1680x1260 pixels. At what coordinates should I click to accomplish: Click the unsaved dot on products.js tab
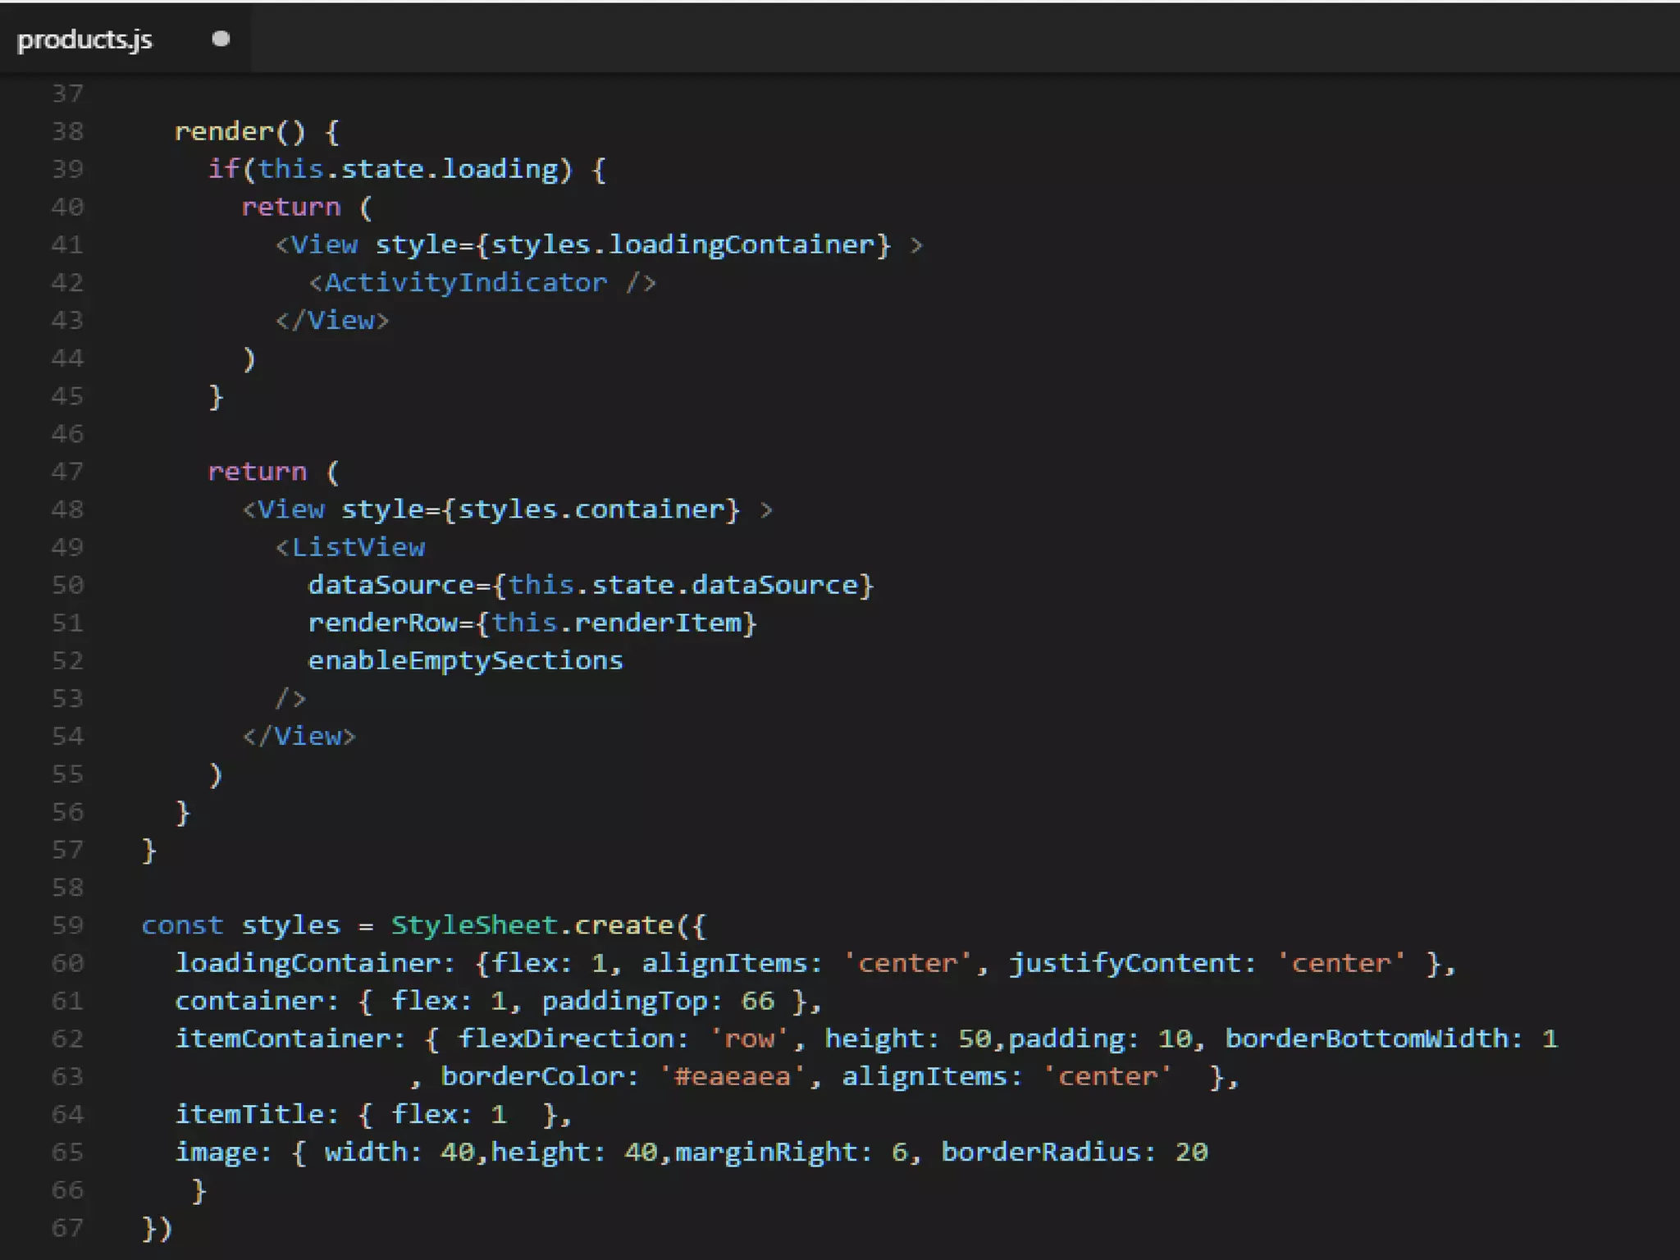[221, 39]
